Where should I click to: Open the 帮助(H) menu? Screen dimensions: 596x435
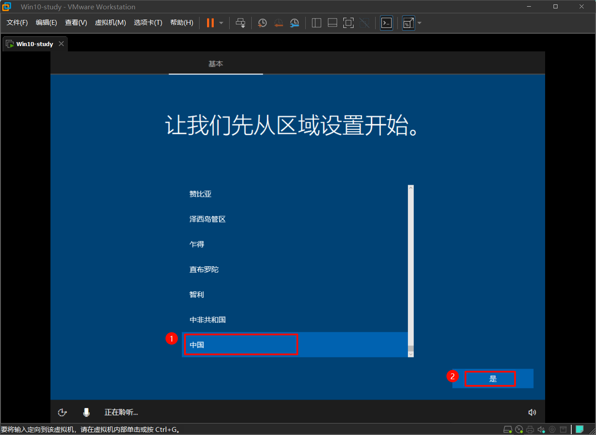[x=181, y=23]
